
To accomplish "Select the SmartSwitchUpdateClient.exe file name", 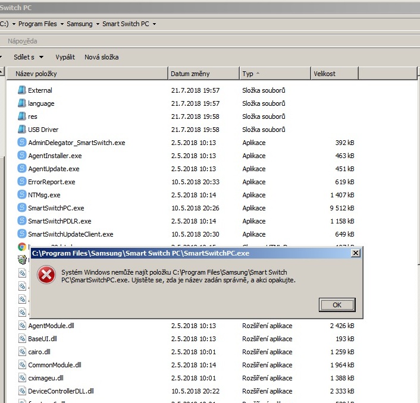I will tap(71, 234).
